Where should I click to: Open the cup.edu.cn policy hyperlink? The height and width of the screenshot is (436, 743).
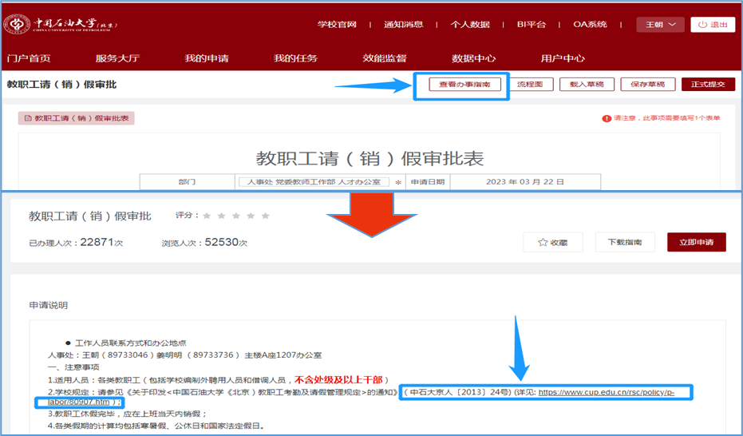click(607, 392)
